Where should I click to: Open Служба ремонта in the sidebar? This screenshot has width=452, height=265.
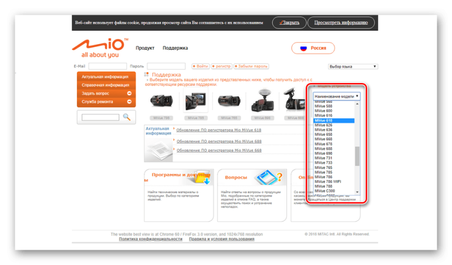(106, 102)
